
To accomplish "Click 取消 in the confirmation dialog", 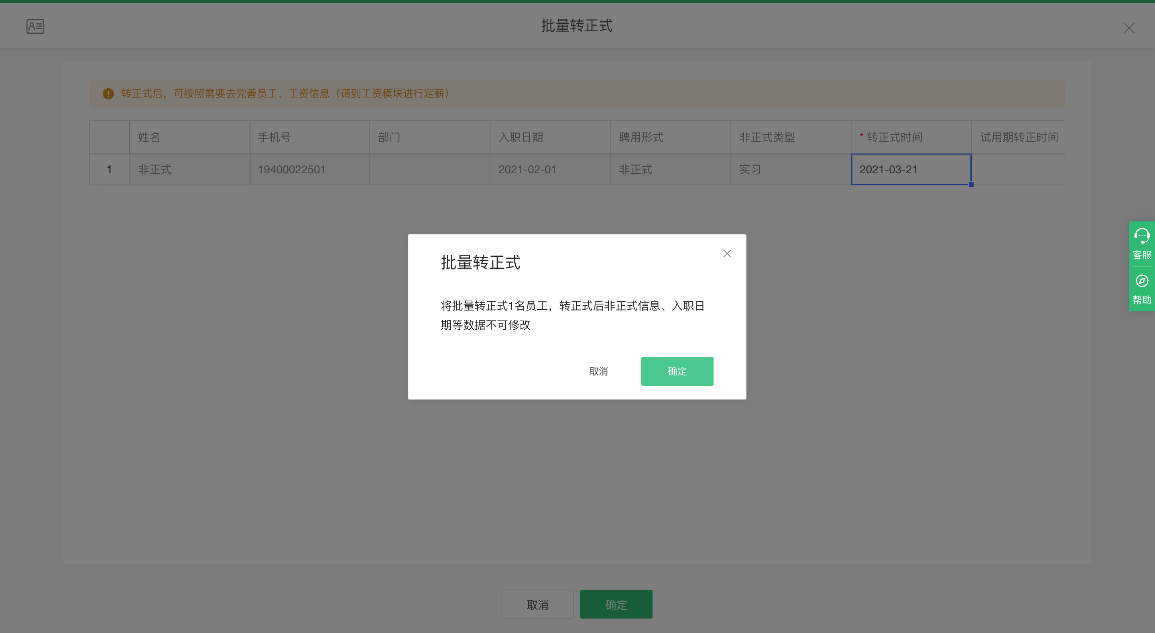I will [599, 371].
